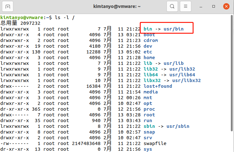Screen dimensions: 234x152
Task: Click the directory name sys
Action: tap(148, 149)
